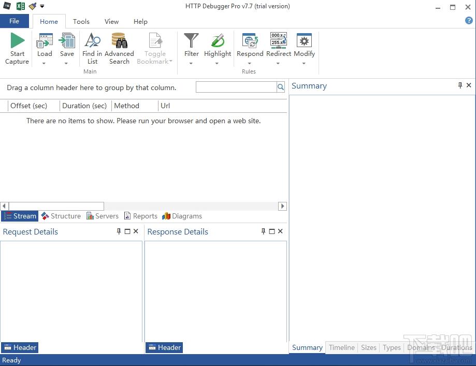Sort by the Method column header
The width and height of the screenshot is (476, 366).
(x=135, y=106)
